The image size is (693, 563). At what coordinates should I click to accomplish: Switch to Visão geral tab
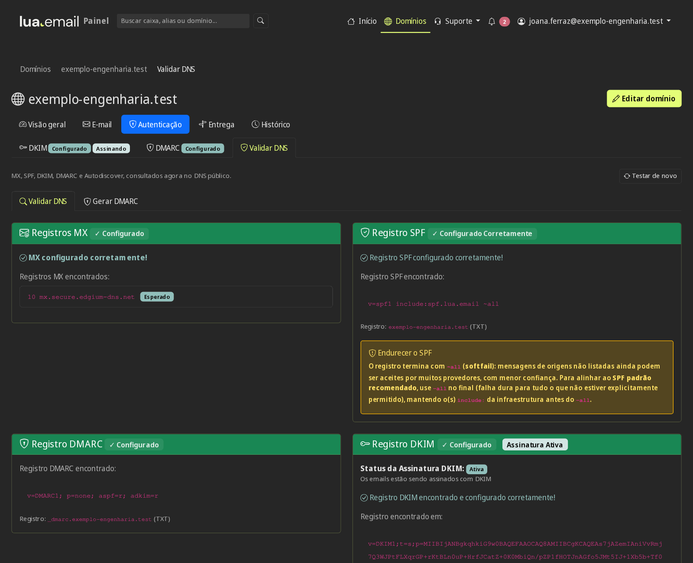(42, 125)
